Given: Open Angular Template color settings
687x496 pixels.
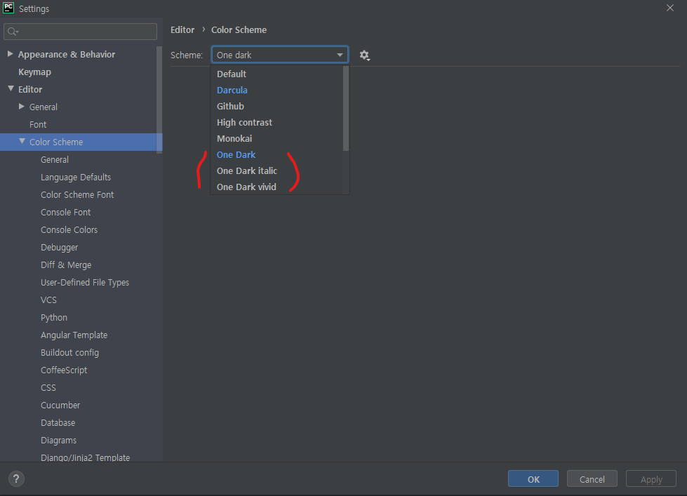Looking at the screenshot, I should (x=74, y=335).
